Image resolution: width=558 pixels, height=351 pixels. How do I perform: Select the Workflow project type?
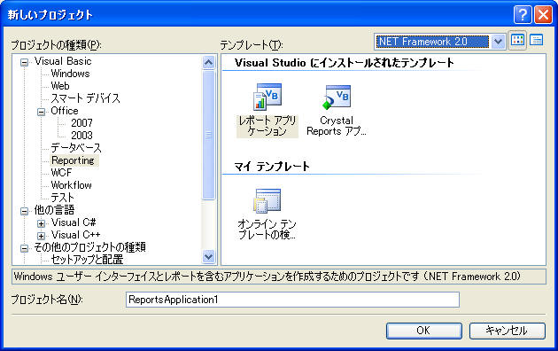(71, 185)
